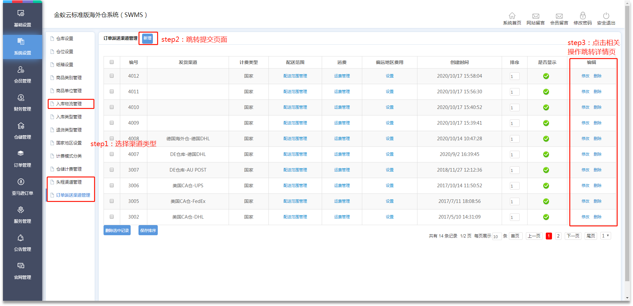Viewport: 633px width, 306px height.
Task: Open the page number dropdown in pagination
Action: point(605,236)
